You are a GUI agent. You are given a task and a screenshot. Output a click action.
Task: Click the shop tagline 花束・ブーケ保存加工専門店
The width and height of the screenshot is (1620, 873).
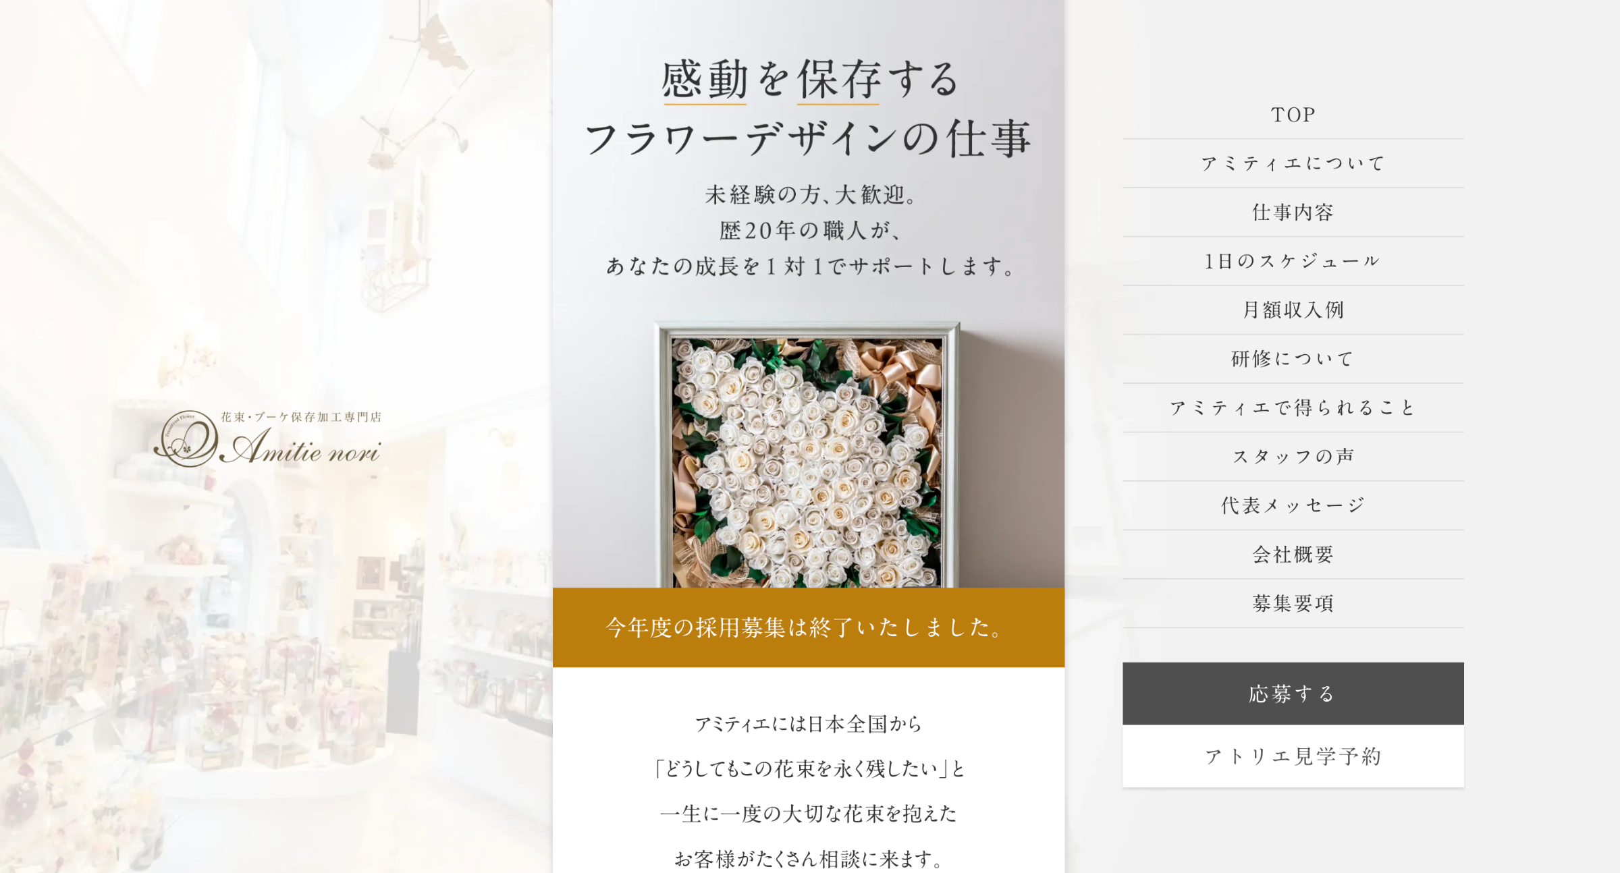(301, 418)
